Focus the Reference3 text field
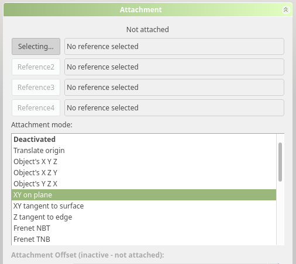The height and width of the screenshot is (264, 296). pos(174,88)
